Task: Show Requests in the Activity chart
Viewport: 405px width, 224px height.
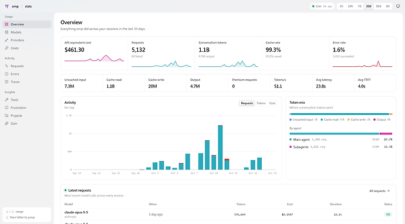Action: pos(247,103)
